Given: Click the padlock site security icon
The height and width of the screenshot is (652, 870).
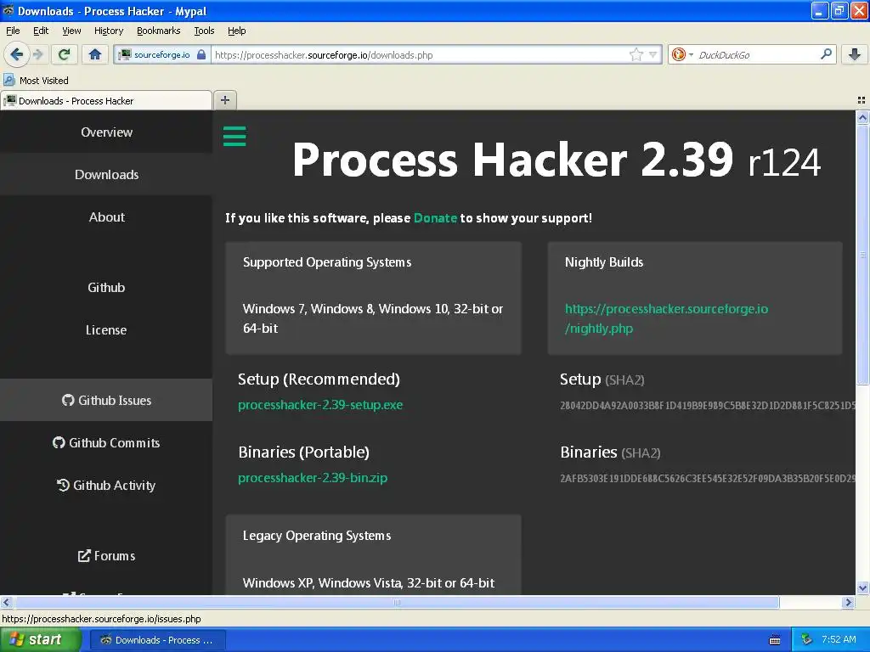Looking at the screenshot, I should 201,54.
